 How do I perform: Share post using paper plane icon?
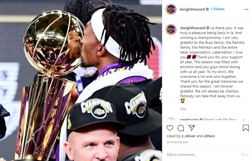coord(192,128)
